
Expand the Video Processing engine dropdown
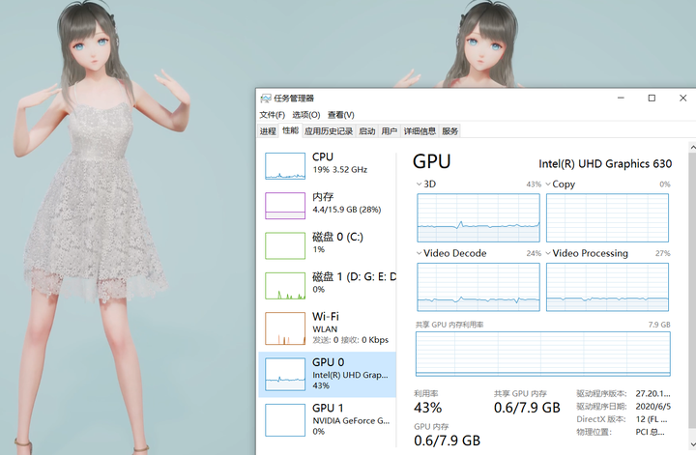click(548, 253)
